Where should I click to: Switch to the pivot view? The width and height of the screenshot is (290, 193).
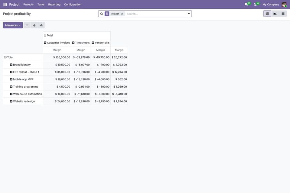tap(267, 14)
